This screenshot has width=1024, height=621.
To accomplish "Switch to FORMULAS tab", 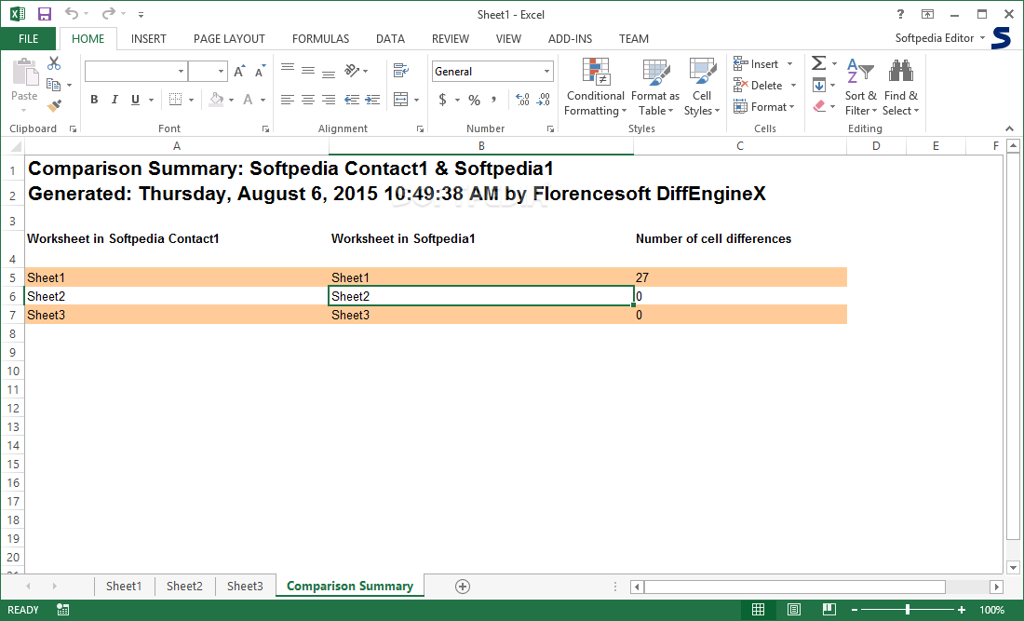I will [x=320, y=38].
